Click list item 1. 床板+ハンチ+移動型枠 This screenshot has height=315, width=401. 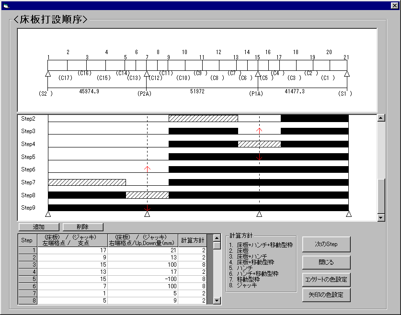[261, 245]
